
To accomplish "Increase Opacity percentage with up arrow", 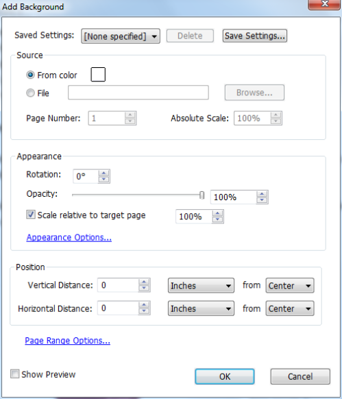I will pos(262,194).
